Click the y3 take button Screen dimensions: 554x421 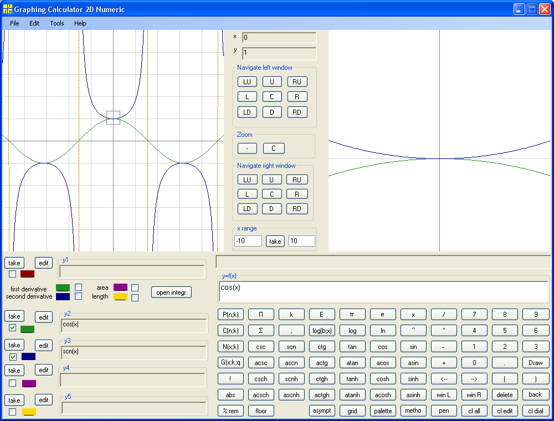[14, 345]
